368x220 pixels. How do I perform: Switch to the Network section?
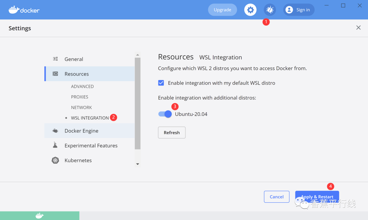point(81,107)
